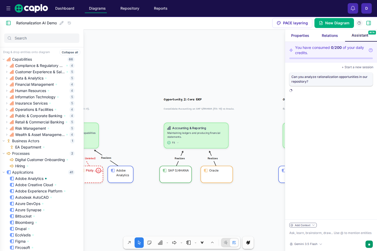This screenshot has height=251, width=377.
Task: Open the AI lightning quick action
Action: (248, 243)
